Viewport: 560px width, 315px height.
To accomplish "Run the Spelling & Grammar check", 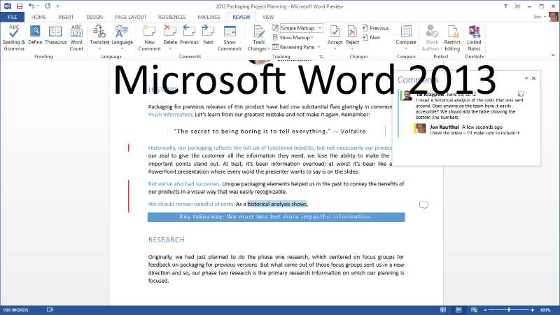I will click(x=13, y=37).
